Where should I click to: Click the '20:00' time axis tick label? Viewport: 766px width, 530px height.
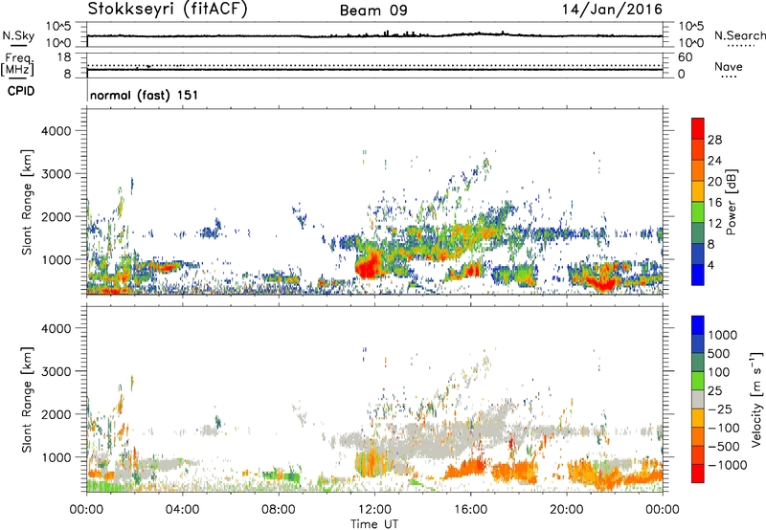(567, 510)
